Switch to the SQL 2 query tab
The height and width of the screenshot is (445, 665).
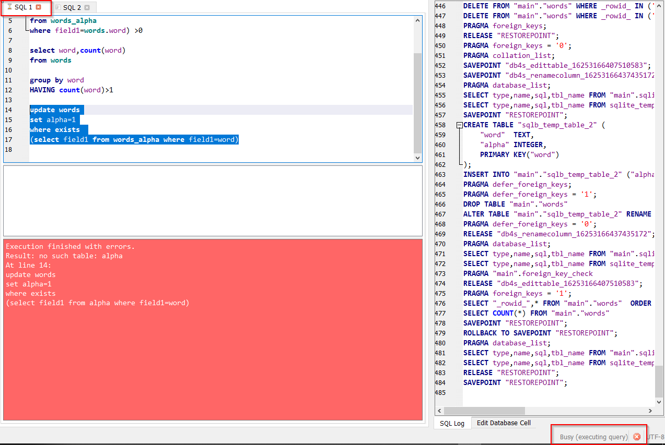coord(73,7)
